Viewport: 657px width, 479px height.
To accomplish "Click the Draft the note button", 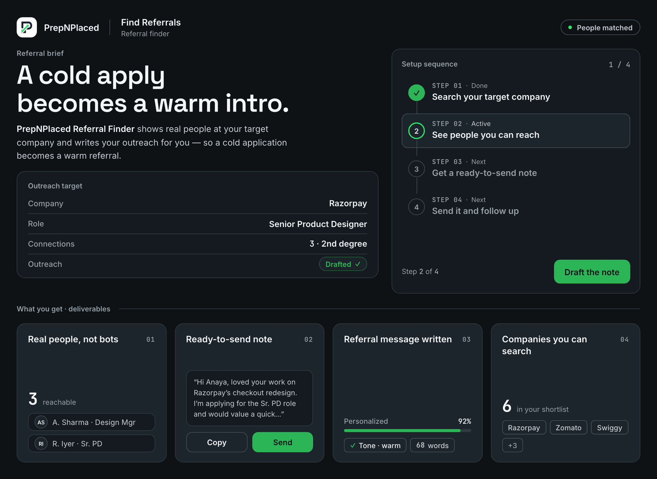I will coord(592,272).
